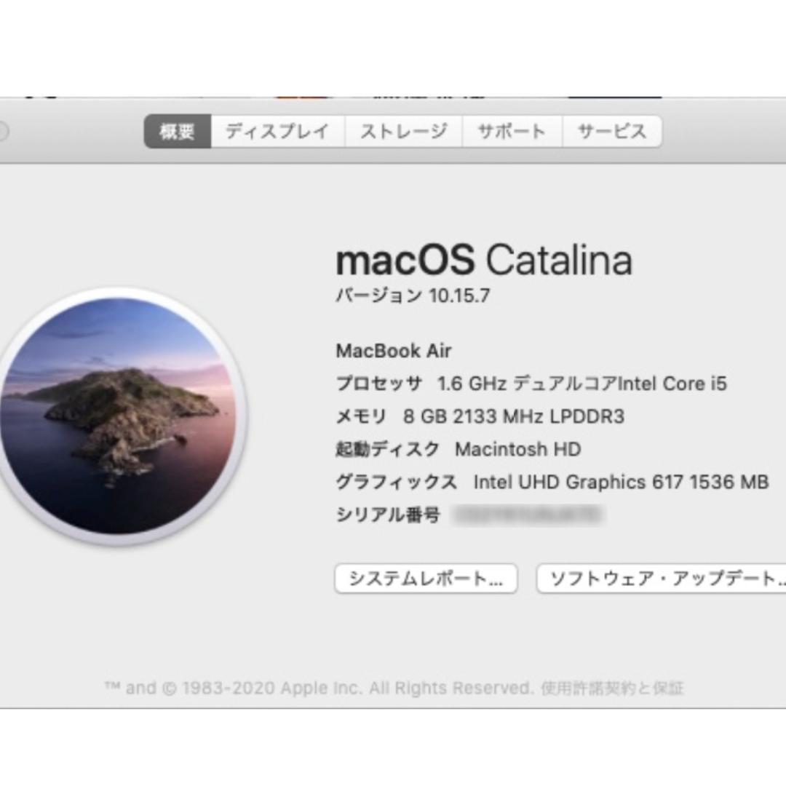The width and height of the screenshot is (786, 786).
Task: Select the バージョン 10.15.7 text
Action: 413,295
